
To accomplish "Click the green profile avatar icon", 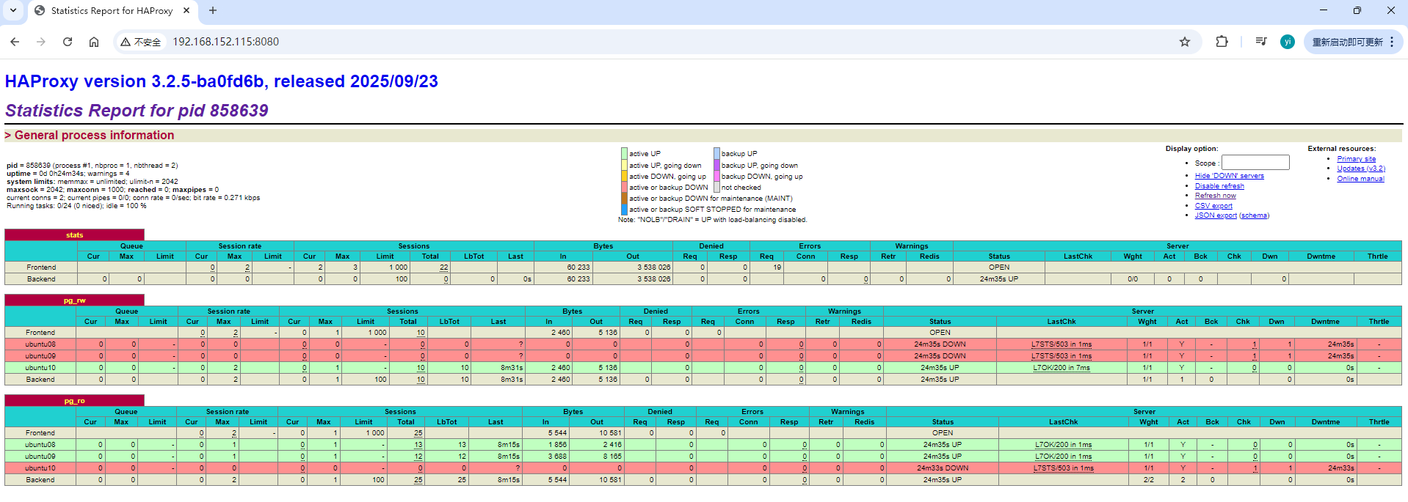I will (1287, 42).
